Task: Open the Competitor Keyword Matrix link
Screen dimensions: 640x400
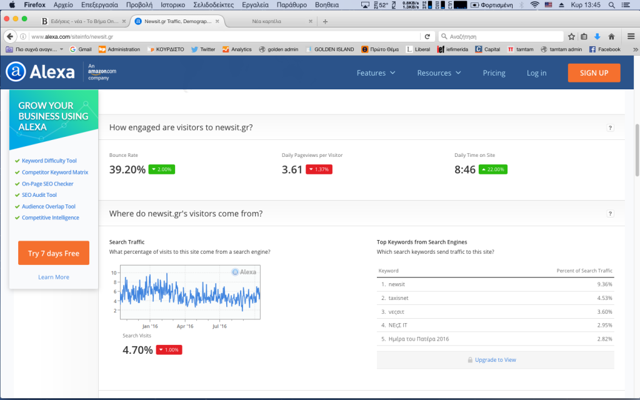Action: tap(55, 172)
